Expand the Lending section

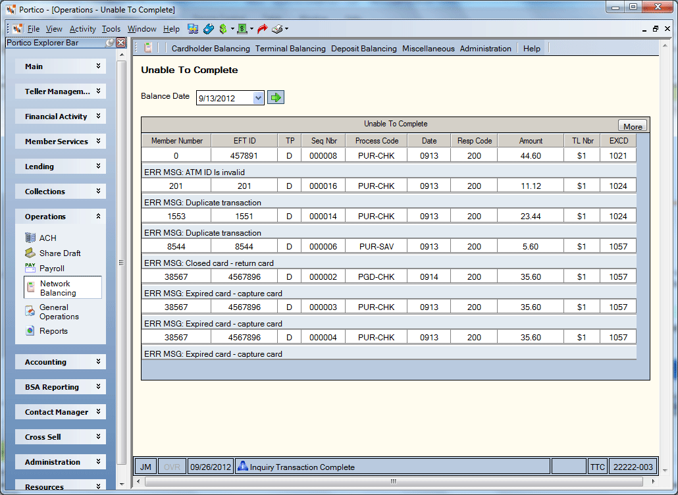point(61,167)
